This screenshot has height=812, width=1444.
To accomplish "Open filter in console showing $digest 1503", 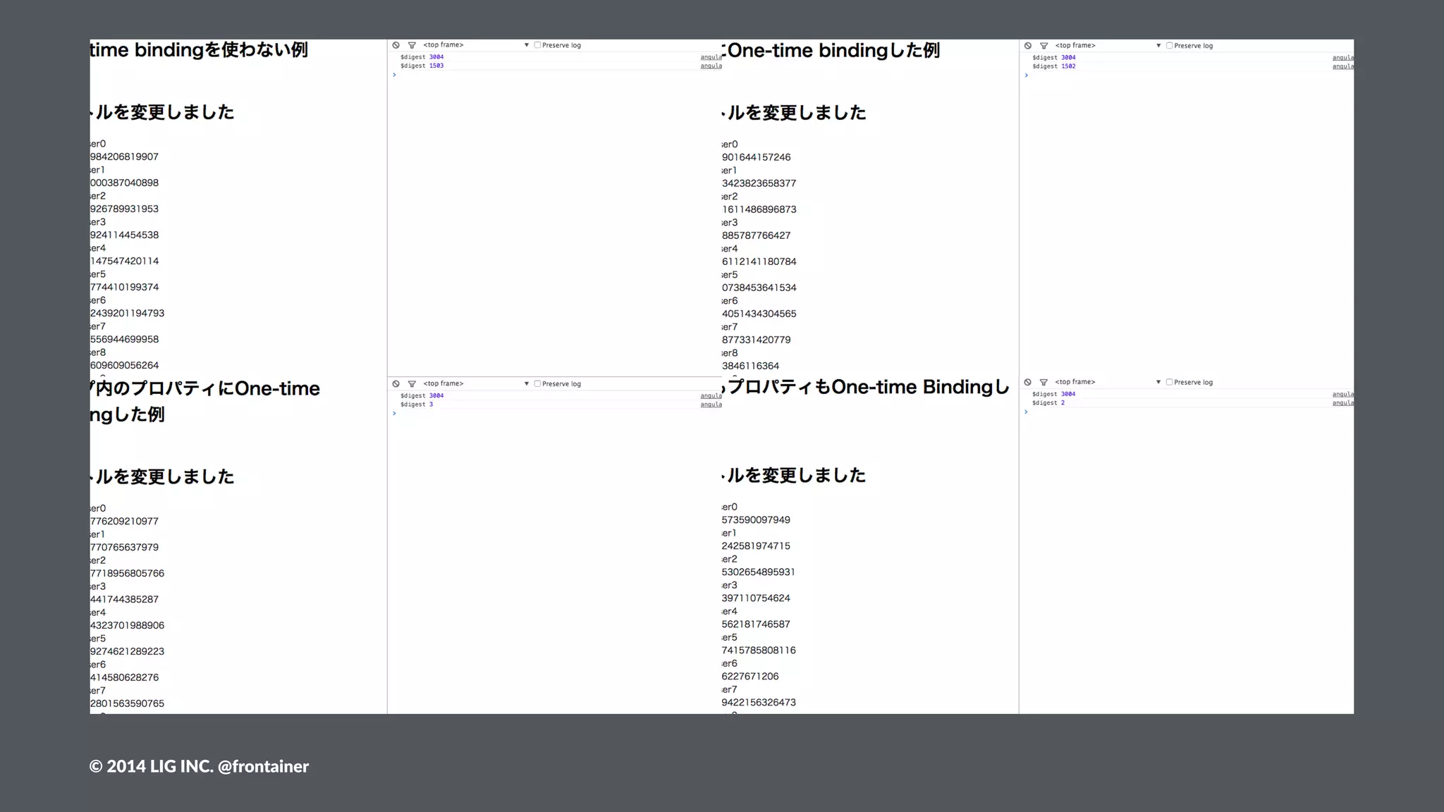I will click(x=412, y=45).
